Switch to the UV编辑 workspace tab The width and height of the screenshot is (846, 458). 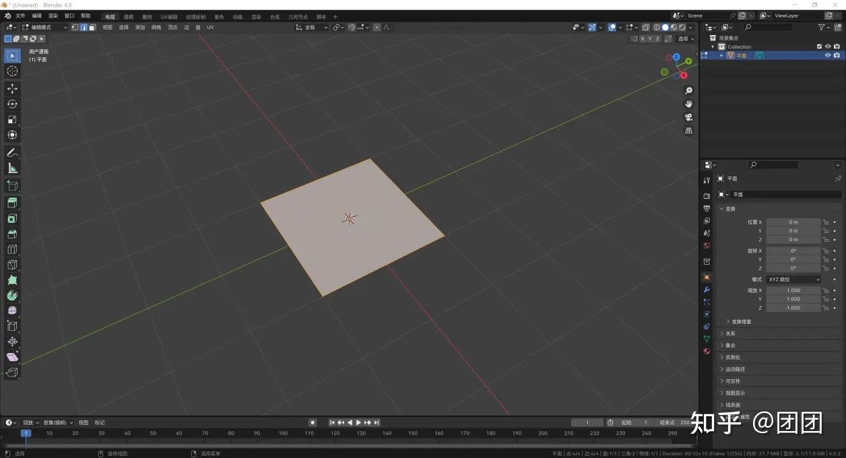coord(168,16)
